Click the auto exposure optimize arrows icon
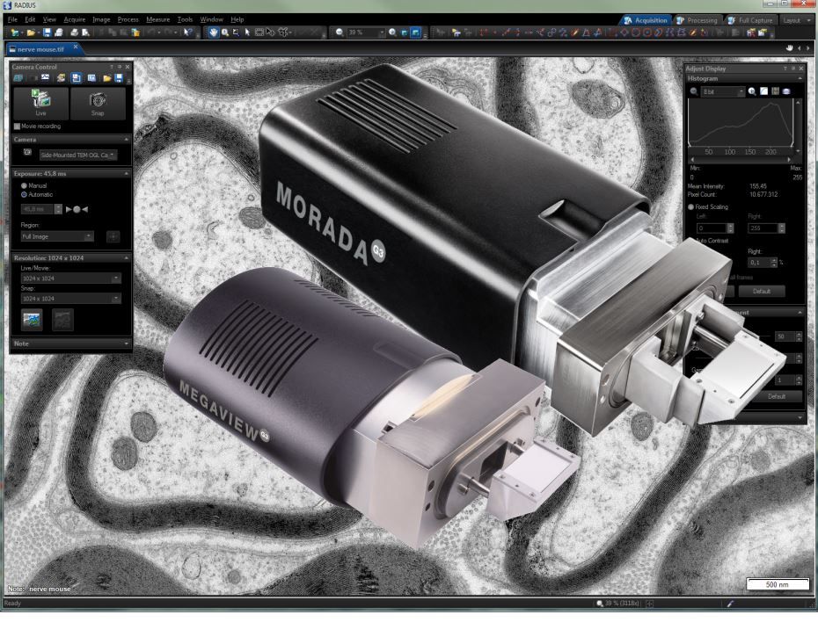 coord(77,209)
